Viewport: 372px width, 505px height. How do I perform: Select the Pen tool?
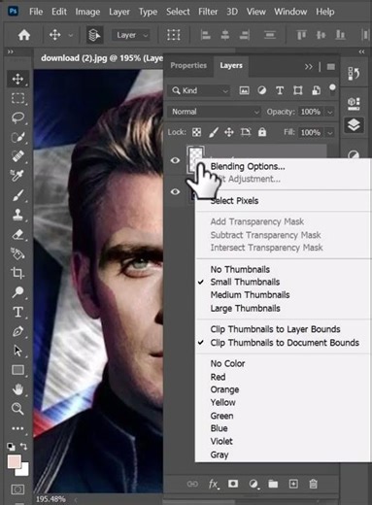(x=17, y=331)
